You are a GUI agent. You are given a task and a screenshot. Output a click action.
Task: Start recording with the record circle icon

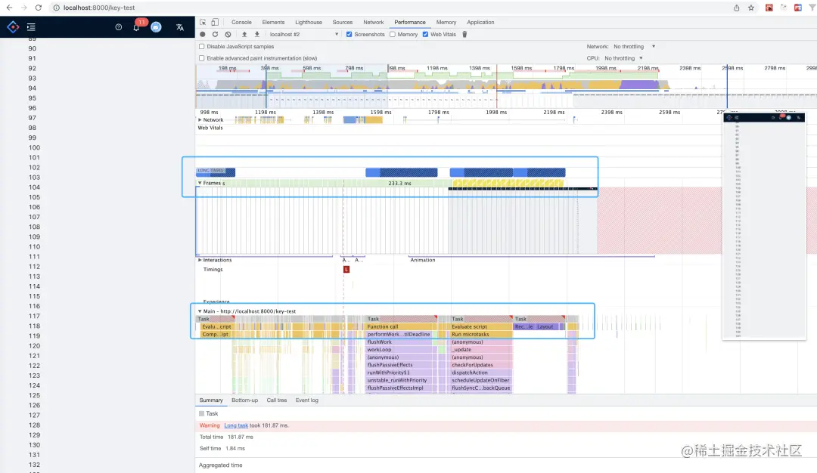203,34
